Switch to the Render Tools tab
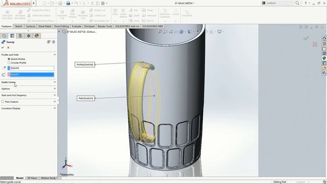Image resolution: width=327 pixels, height=184 pixels. [x=105, y=26]
